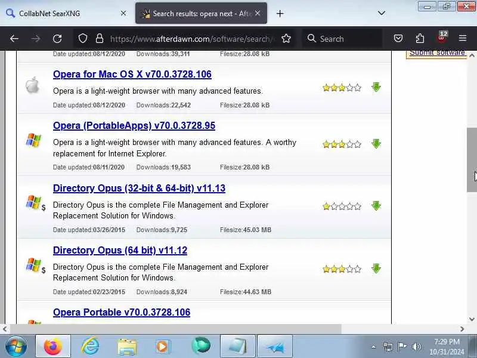Click the scroll up arrow of vertical scrollbar

(x=472, y=55)
